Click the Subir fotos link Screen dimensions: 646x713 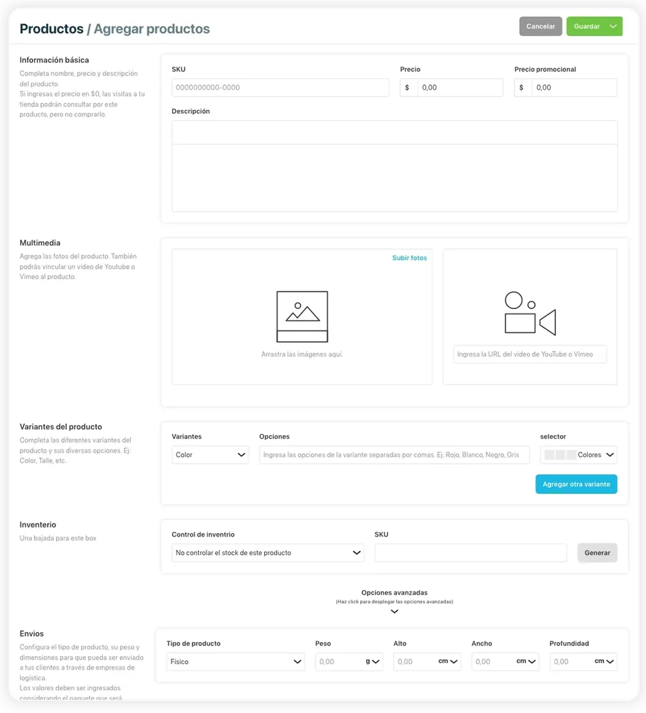(410, 258)
